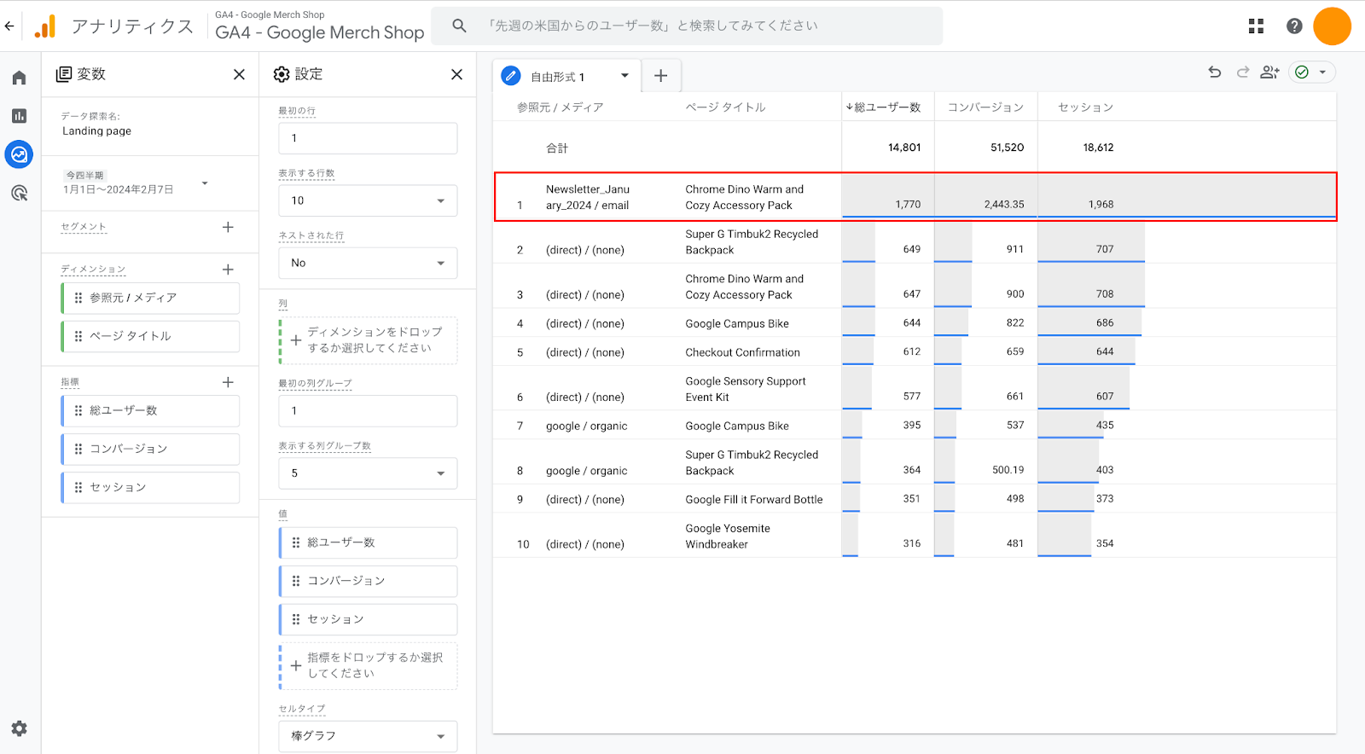1365x754 pixels.
Task: Click drag handle of ページ タイトル dimension
Action: click(78, 336)
